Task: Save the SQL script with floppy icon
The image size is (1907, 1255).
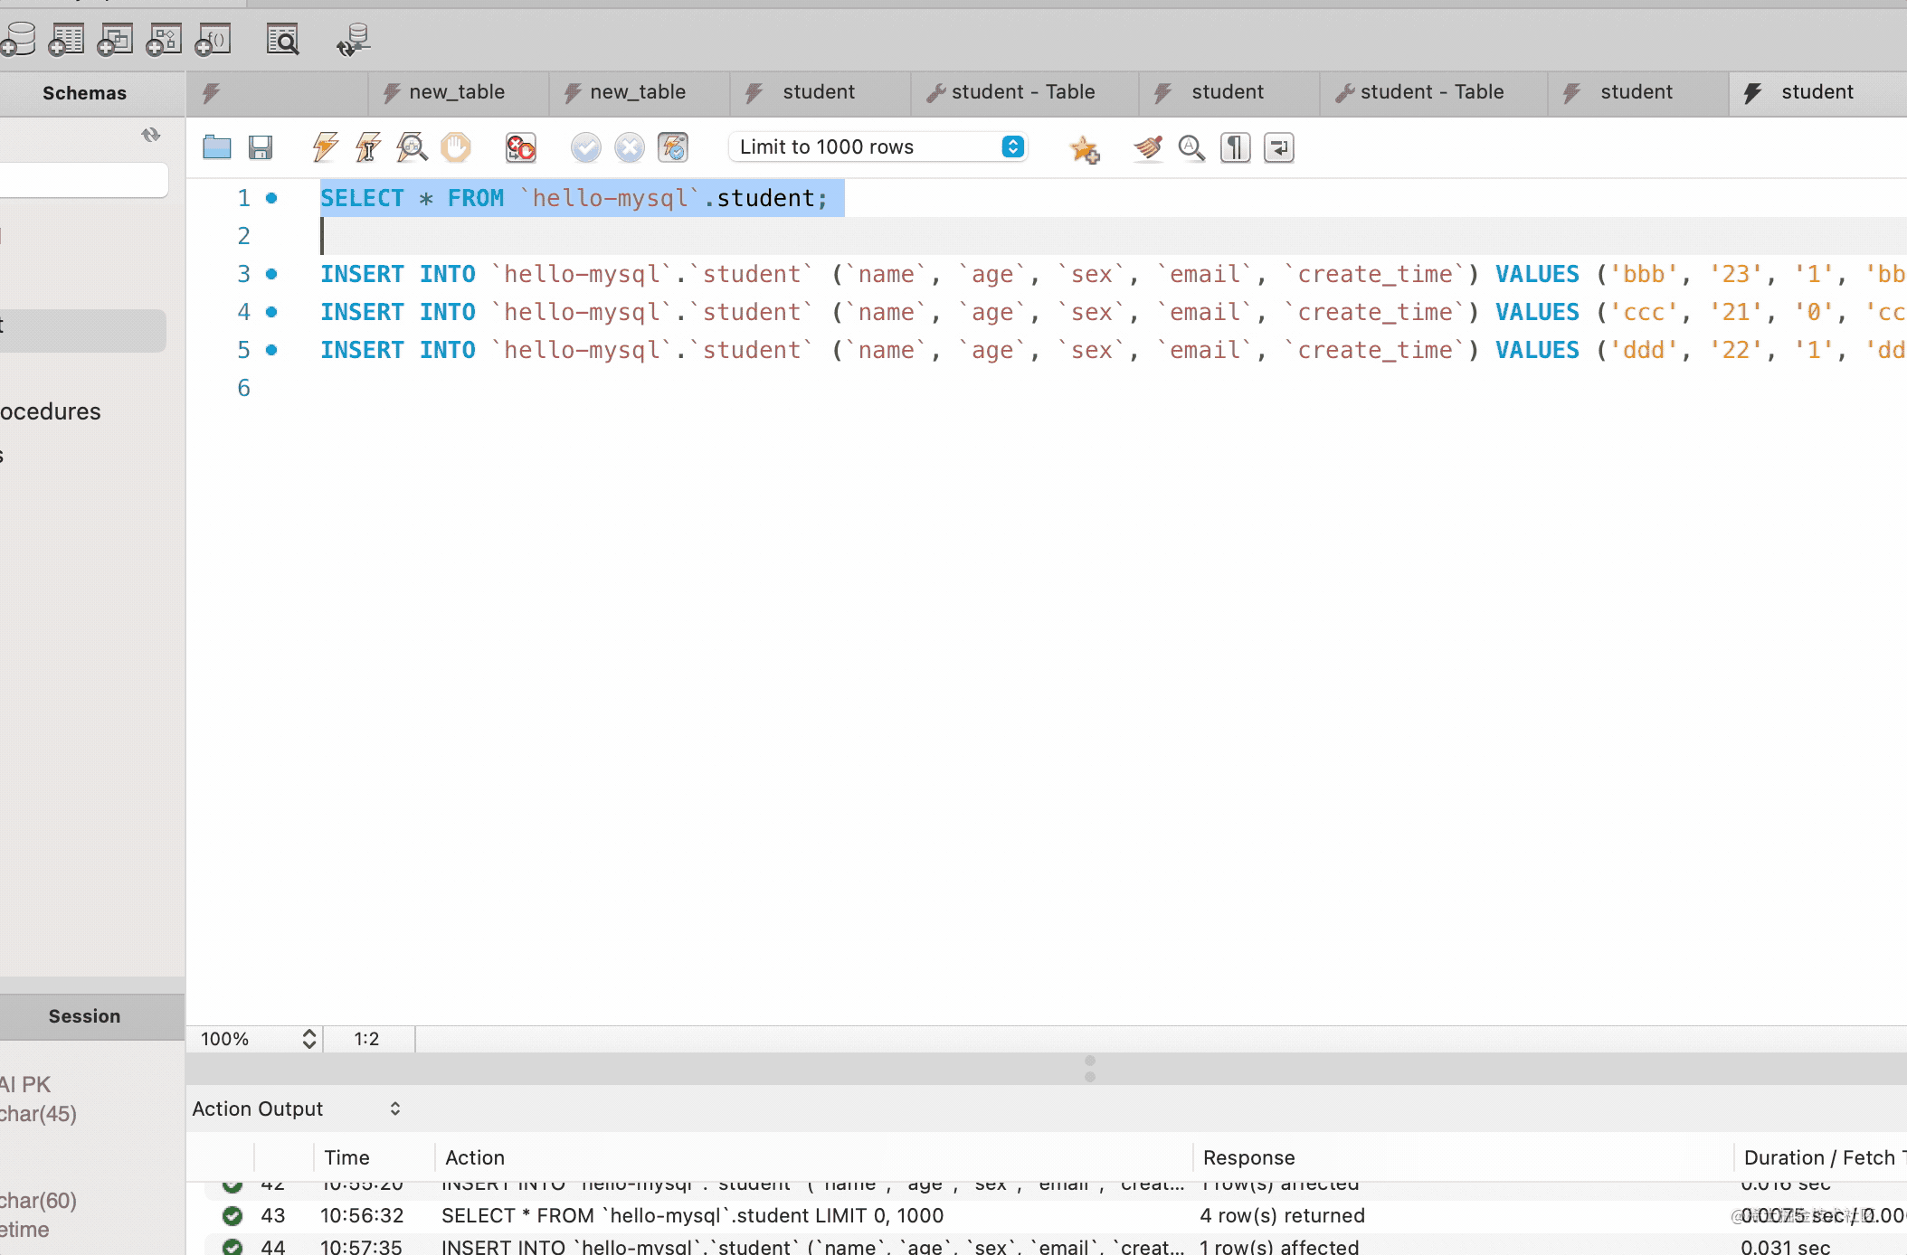Action: (261, 146)
